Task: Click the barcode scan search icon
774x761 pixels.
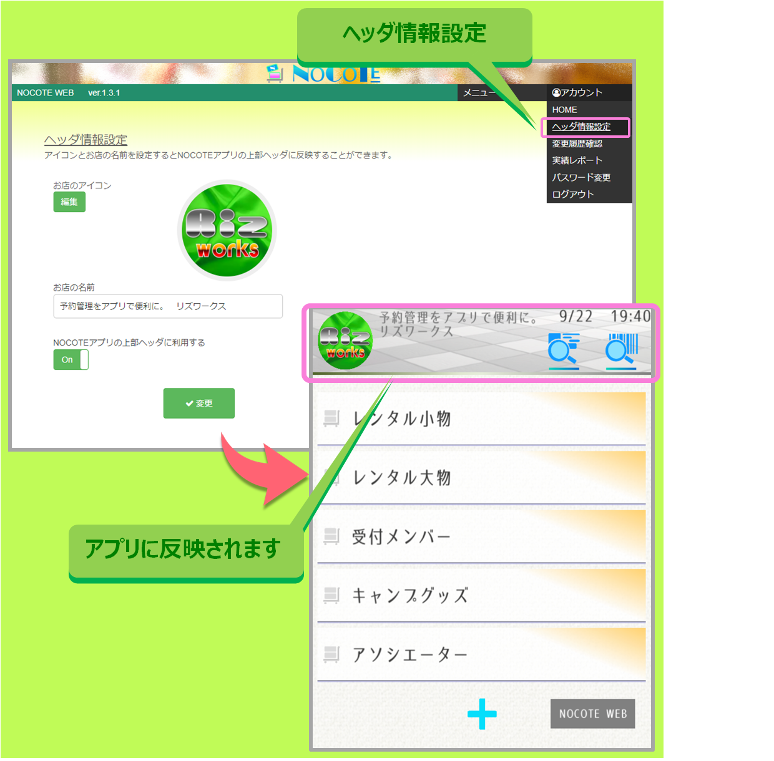Action: [x=621, y=349]
